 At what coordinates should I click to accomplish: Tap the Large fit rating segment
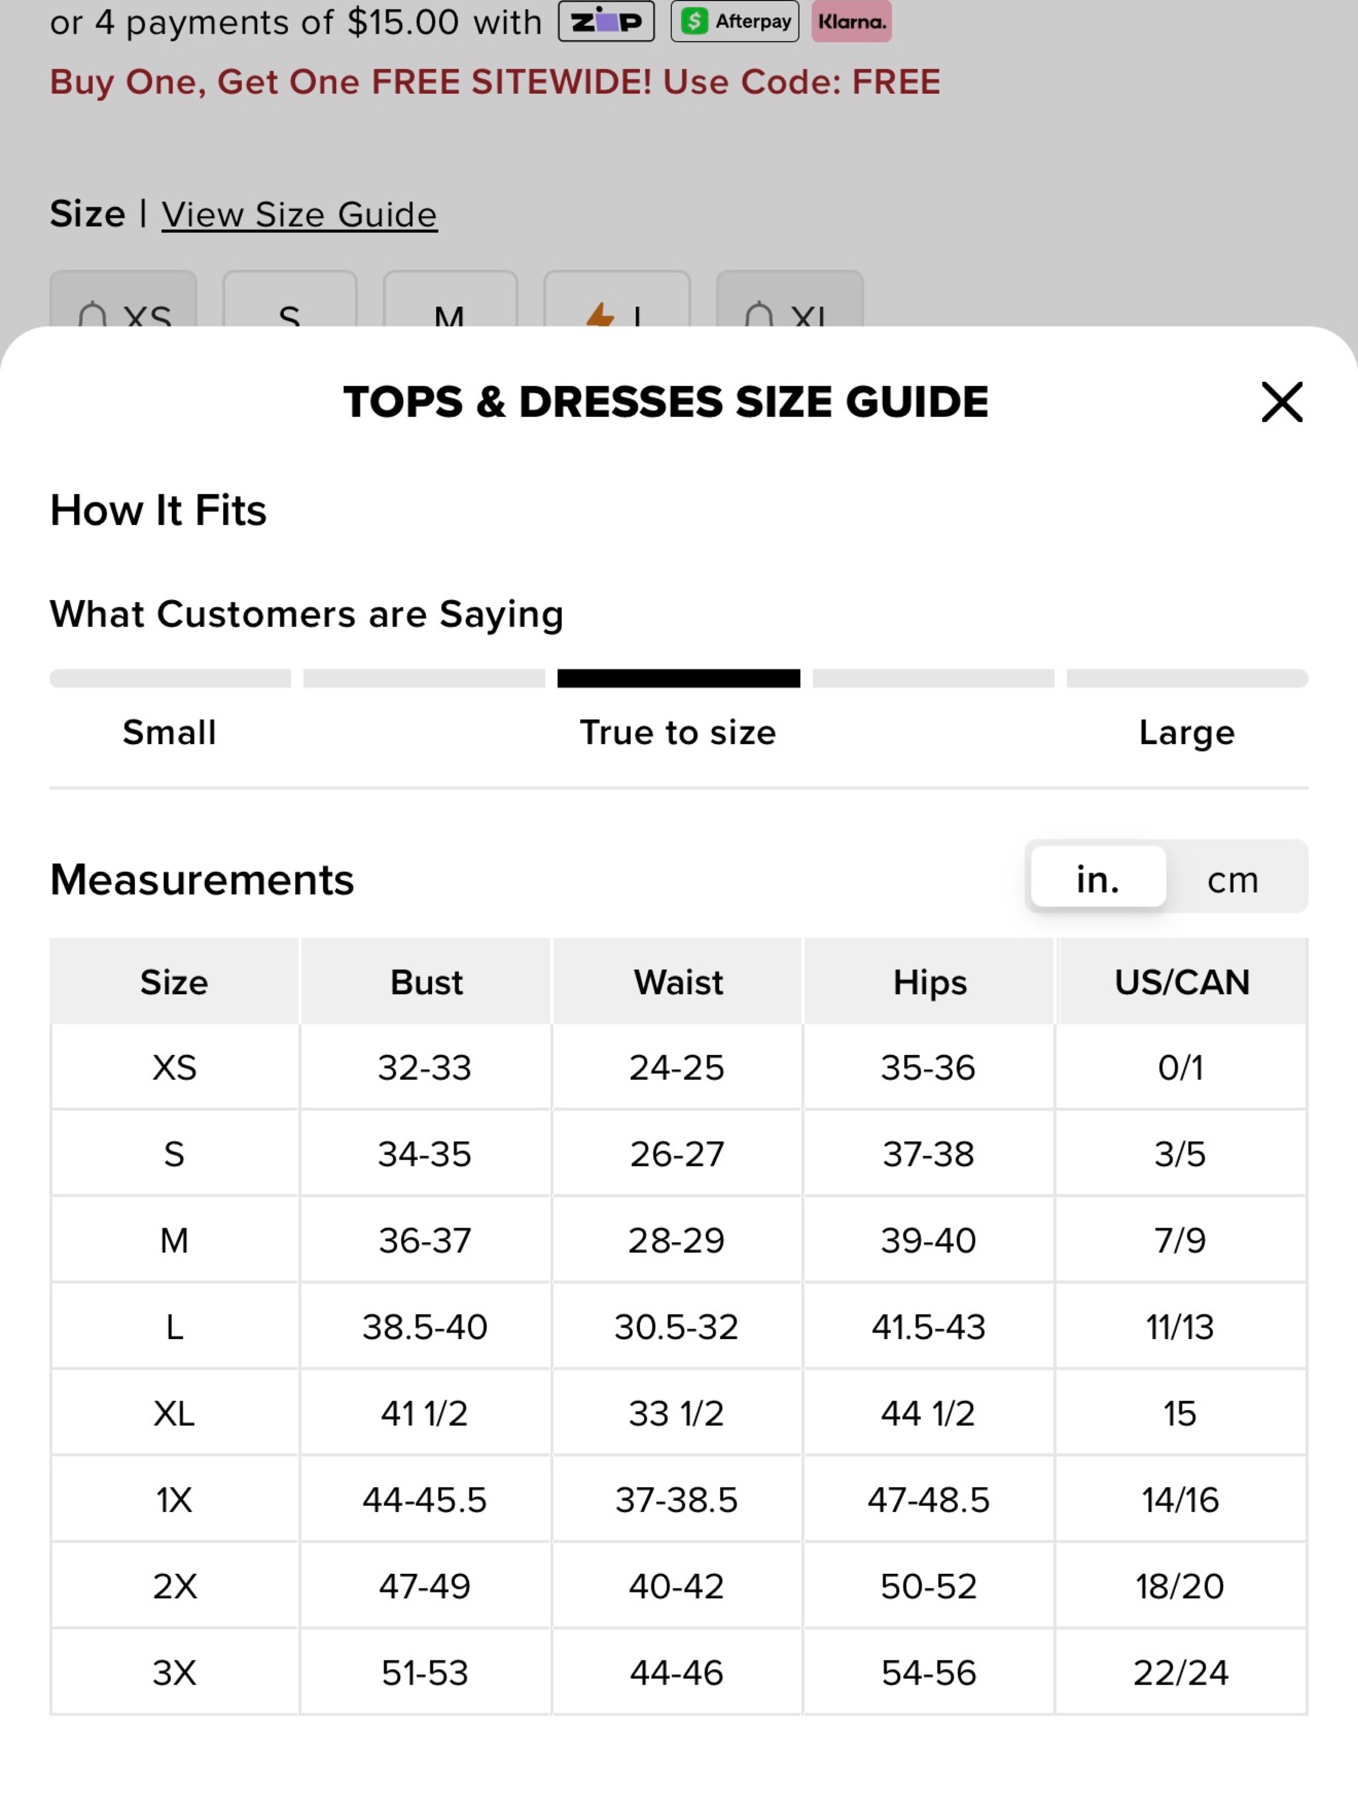click(1187, 678)
